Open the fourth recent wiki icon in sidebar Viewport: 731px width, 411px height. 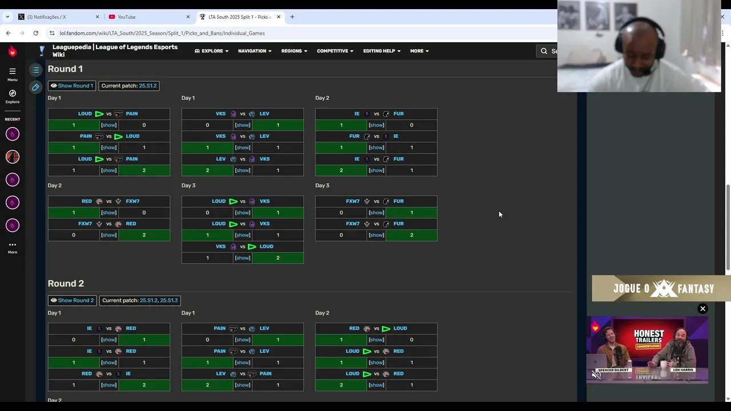click(12, 203)
